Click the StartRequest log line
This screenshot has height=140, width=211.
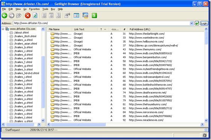[30, 130]
